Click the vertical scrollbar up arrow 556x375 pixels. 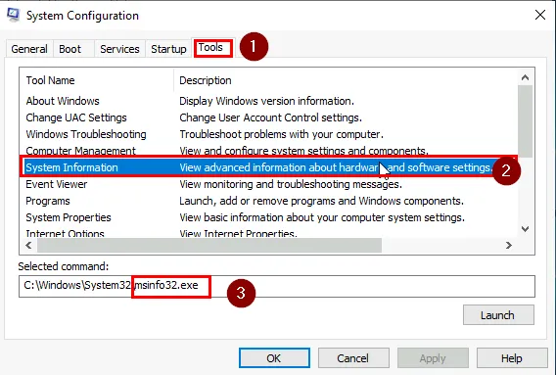pyautogui.click(x=525, y=77)
